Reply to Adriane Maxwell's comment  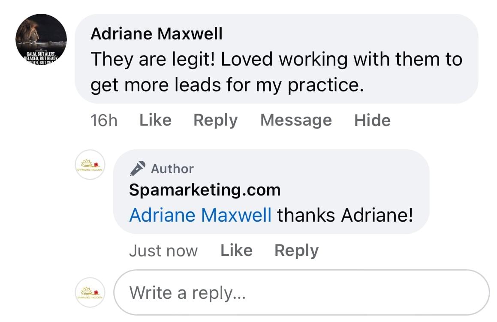pyautogui.click(x=215, y=120)
